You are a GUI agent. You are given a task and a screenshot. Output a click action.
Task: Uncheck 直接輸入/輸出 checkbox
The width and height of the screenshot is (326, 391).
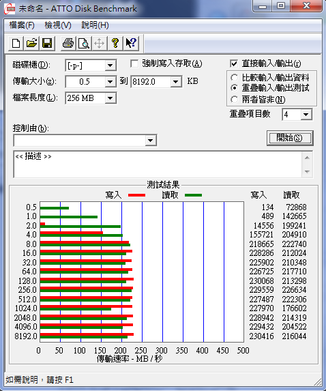click(234, 64)
